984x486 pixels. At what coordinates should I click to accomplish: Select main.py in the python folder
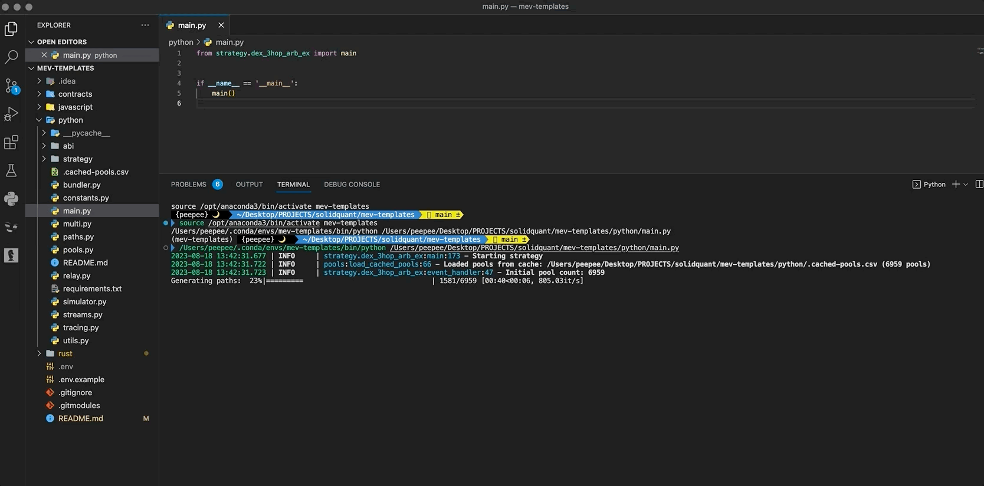click(x=92, y=211)
